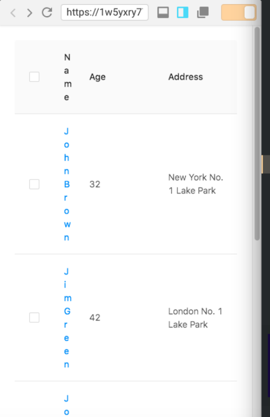Click the age value 42

pyautogui.click(x=95, y=318)
